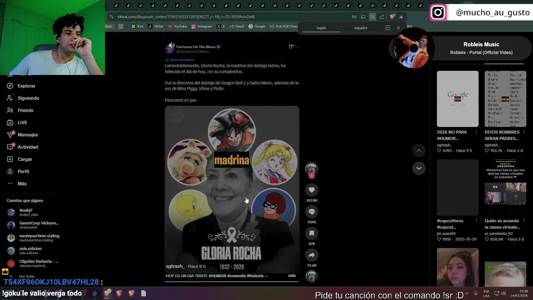
Task: Select 'español' translation tab
Action: (361, 28)
